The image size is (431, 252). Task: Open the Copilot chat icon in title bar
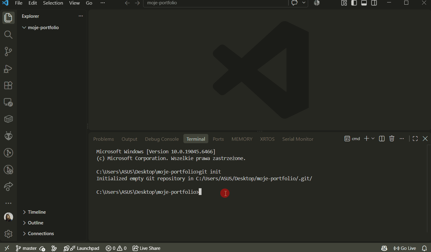[x=295, y=3]
